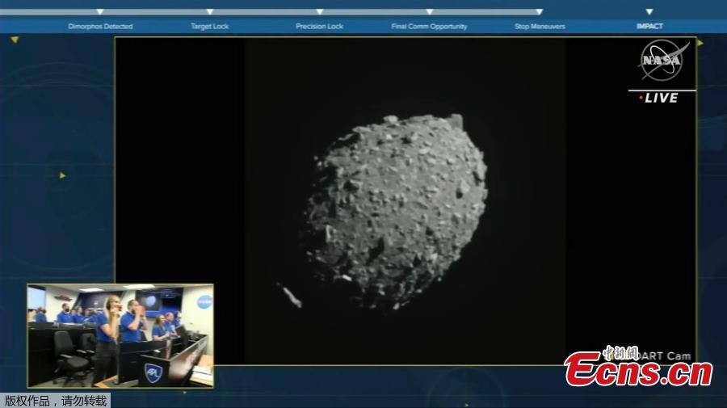Open the mission control room inset video
This screenshot has width=727, height=408.
click(x=120, y=335)
